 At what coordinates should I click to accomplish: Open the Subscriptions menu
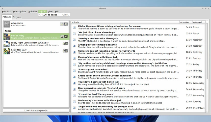19,12
